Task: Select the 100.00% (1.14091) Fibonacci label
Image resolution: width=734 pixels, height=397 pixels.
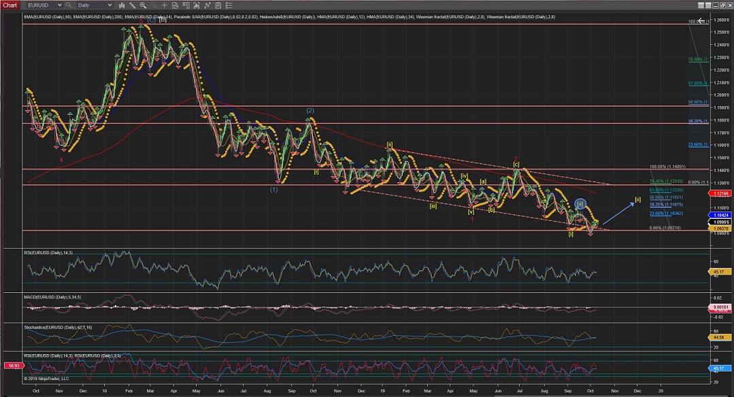Action: coord(667,167)
